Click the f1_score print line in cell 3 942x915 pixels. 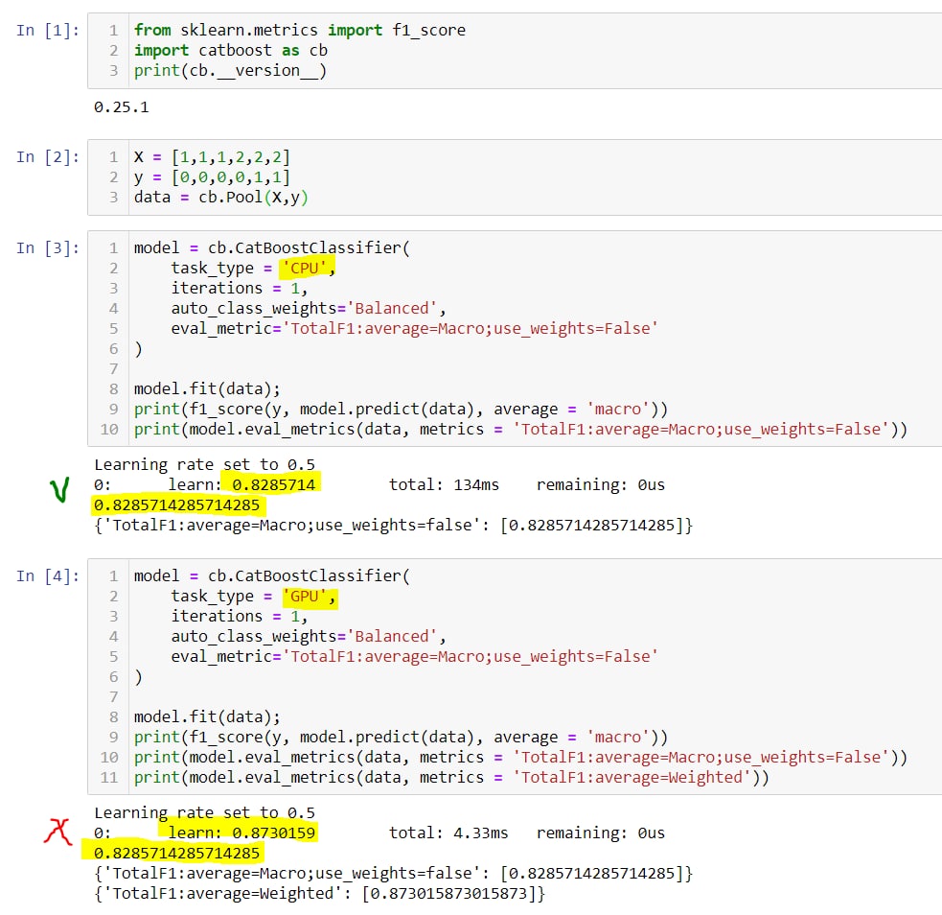[401, 410]
